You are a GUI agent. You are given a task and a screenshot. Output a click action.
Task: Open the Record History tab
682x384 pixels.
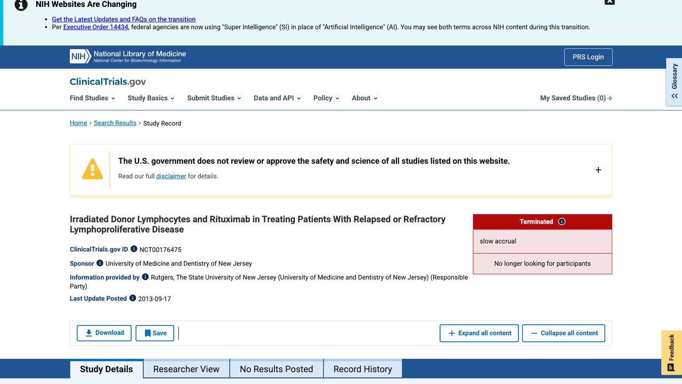click(x=363, y=369)
